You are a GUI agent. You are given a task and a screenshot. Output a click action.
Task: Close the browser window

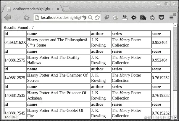tap(174, 4)
